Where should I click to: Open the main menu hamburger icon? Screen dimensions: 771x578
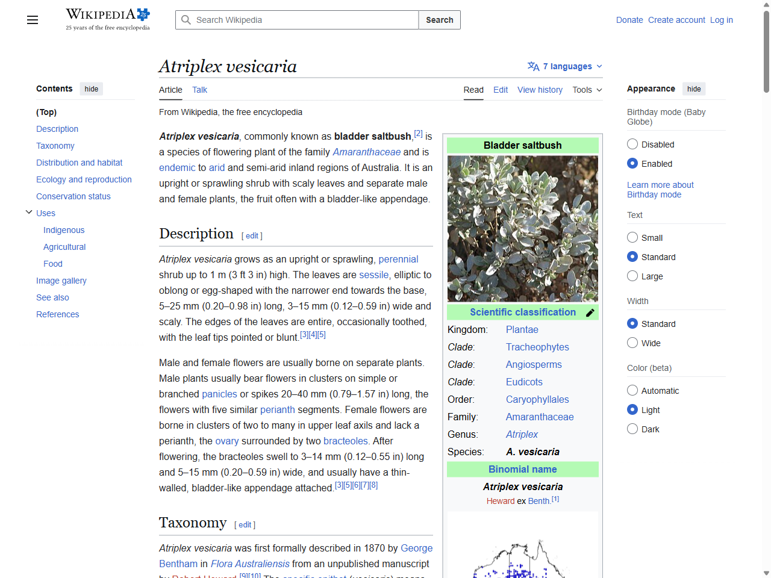point(32,20)
